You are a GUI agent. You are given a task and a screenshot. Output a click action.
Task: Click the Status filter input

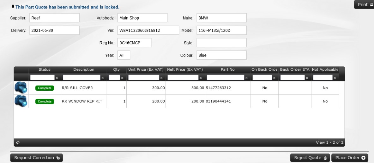(42, 78)
